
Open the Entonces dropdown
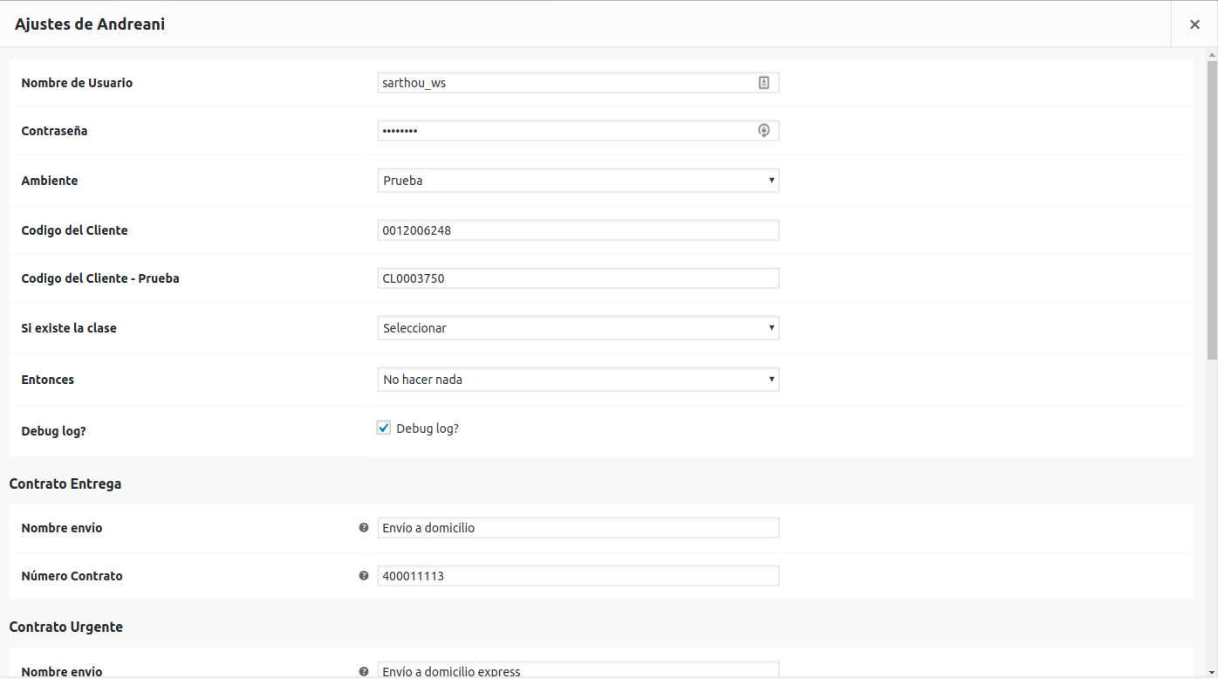[x=578, y=380]
